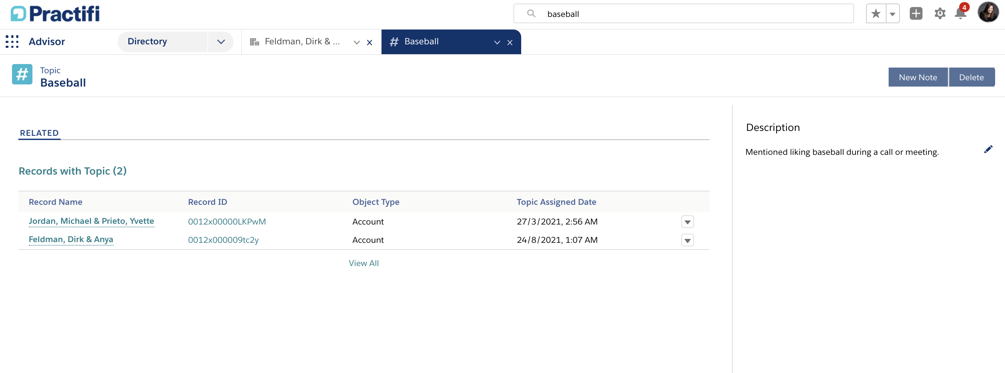Screen dimensions: 1005x373
Task: Focus the global search field
Action: [683, 14]
